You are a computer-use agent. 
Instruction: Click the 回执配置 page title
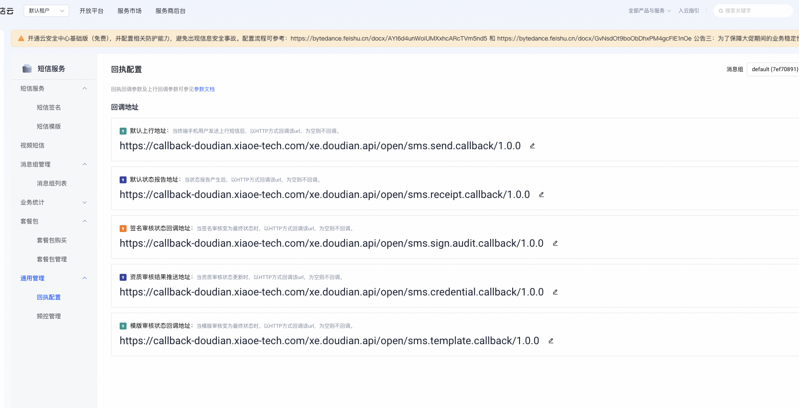[127, 69]
